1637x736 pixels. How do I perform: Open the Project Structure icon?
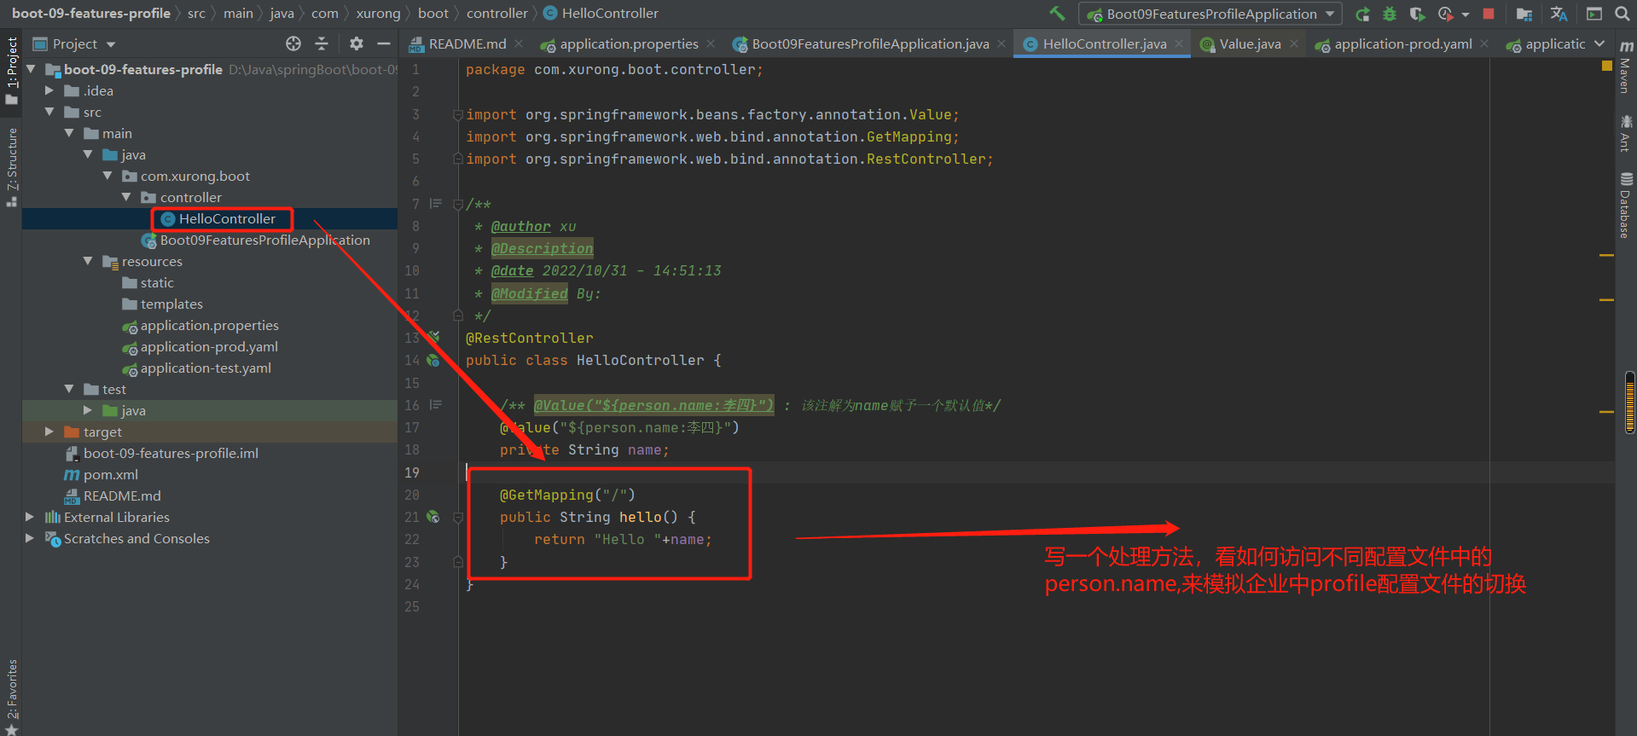(1524, 14)
